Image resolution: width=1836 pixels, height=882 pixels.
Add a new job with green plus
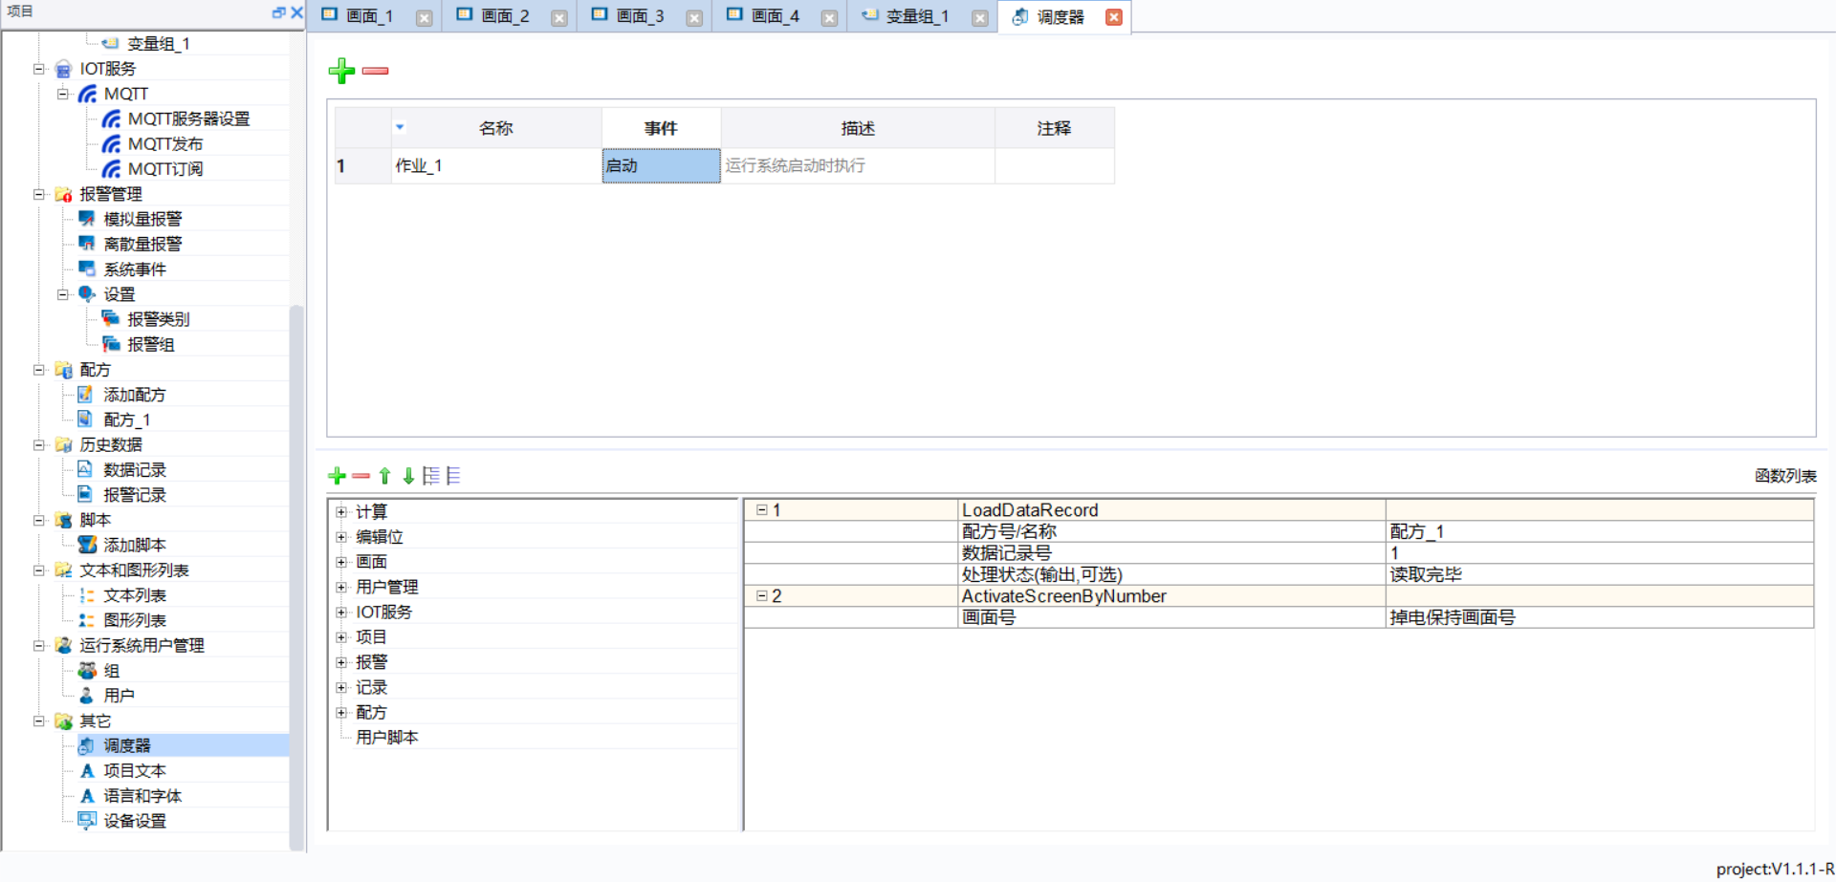click(341, 71)
